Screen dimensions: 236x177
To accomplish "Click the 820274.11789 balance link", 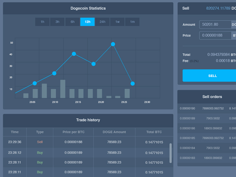I will pyautogui.click(x=218, y=8).
